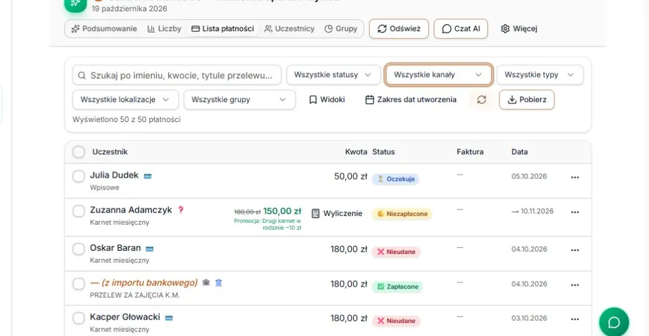Open the Wszystkie lokalizacje dropdown

click(125, 99)
